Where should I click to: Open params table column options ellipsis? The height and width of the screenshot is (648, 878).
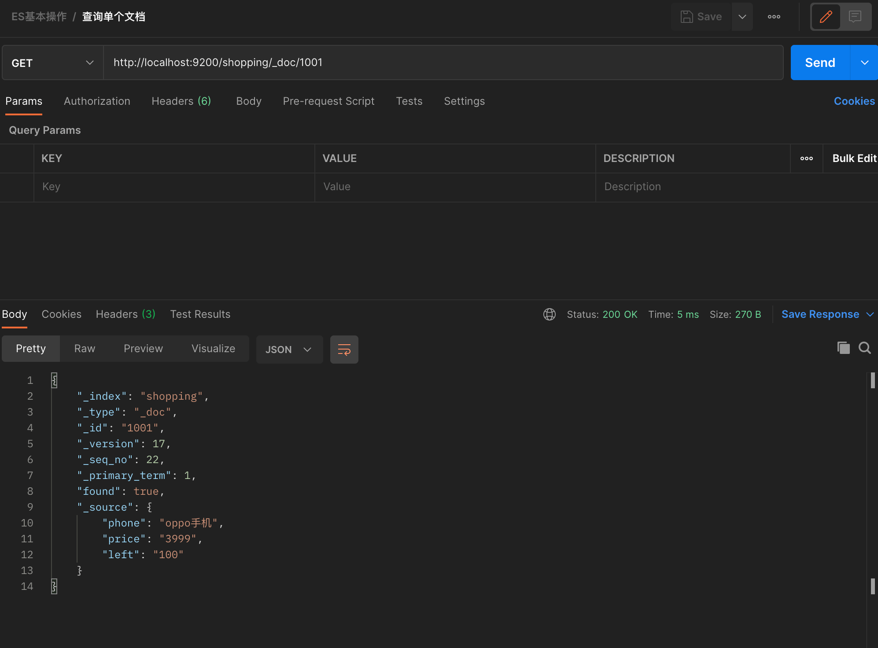pyautogui.click(x=807, y=158)
